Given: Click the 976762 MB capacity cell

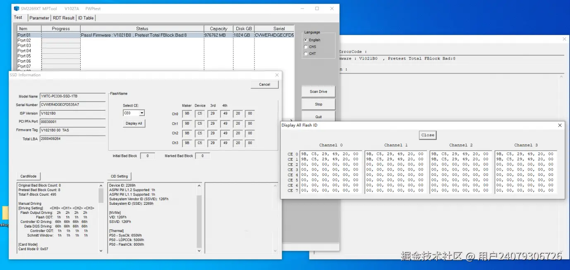Looking at the screenshot, I should click(x=218, y=35).
